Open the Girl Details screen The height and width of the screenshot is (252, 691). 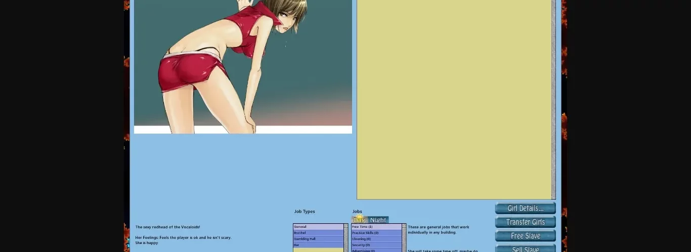click(x=525, y=208)
